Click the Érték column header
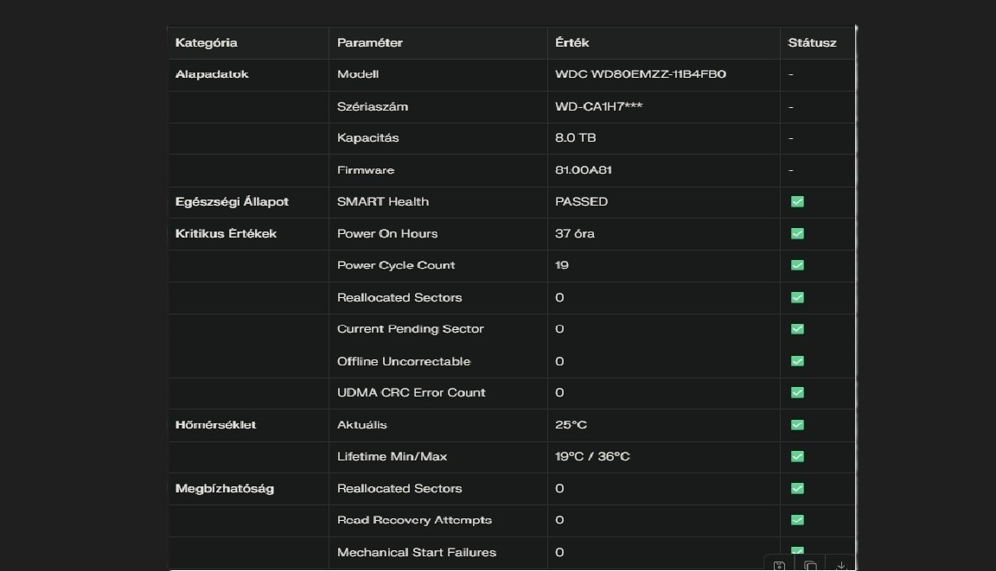996x571 pixels. (571, 42)
